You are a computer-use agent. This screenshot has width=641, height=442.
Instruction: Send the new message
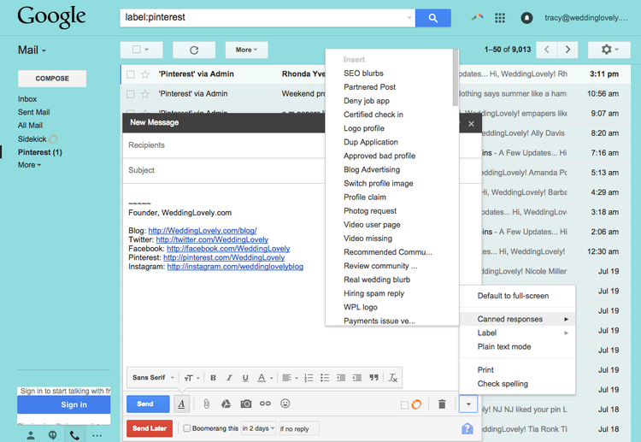[148, 404]
